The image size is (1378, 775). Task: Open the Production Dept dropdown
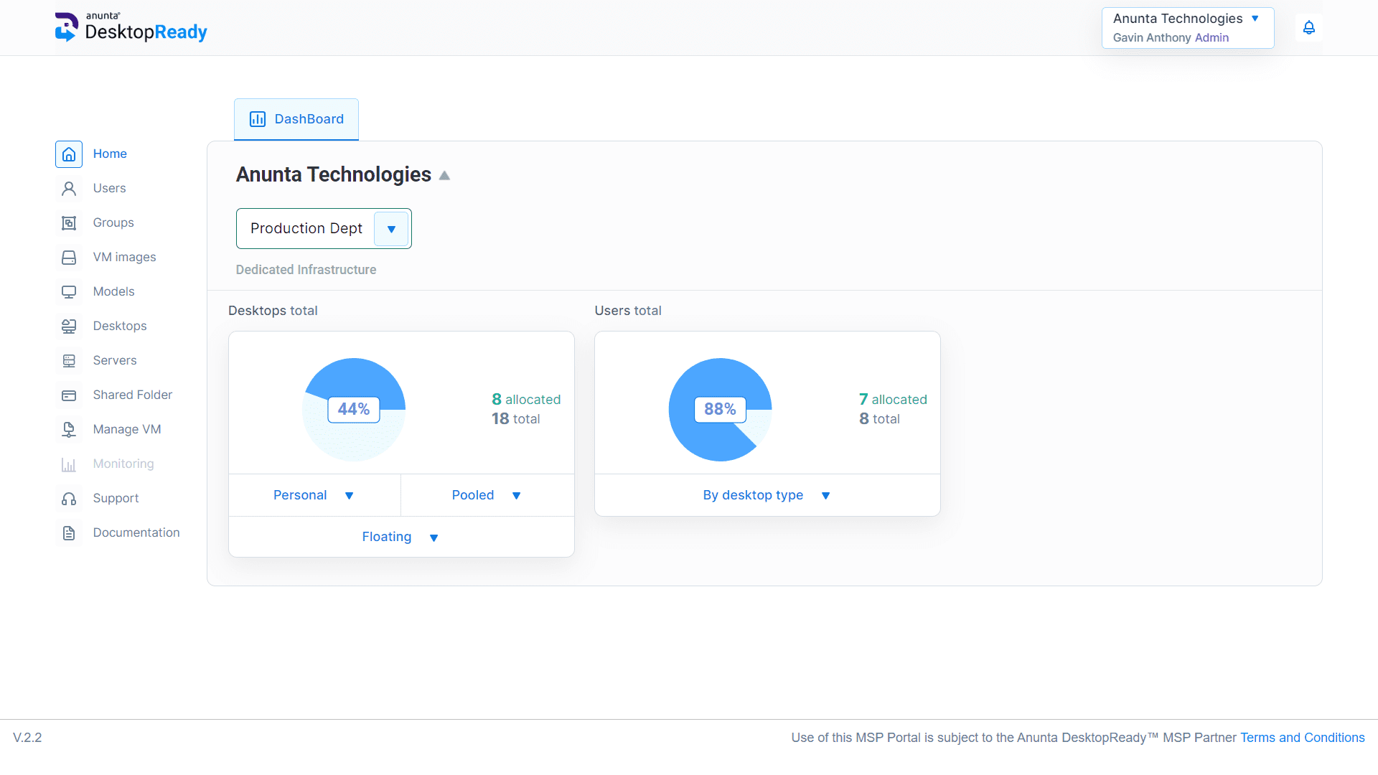(x=391, y=228)
